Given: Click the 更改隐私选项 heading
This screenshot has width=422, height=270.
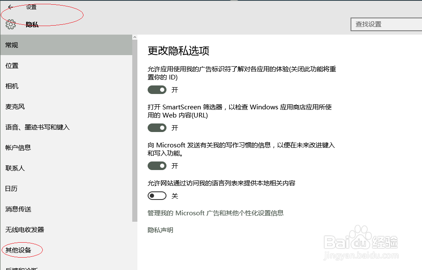Looking at the screenshot, I should (178, 51).
